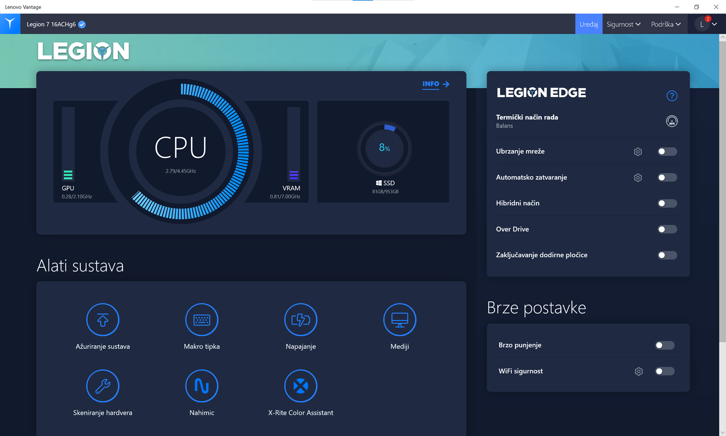Viewport: 726px width, 436px height.
Task: Click the Hibridni način label
Action: point(518,203)
